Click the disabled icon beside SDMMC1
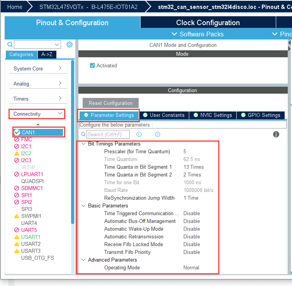292x286 pixels. (x=17, y=188)
